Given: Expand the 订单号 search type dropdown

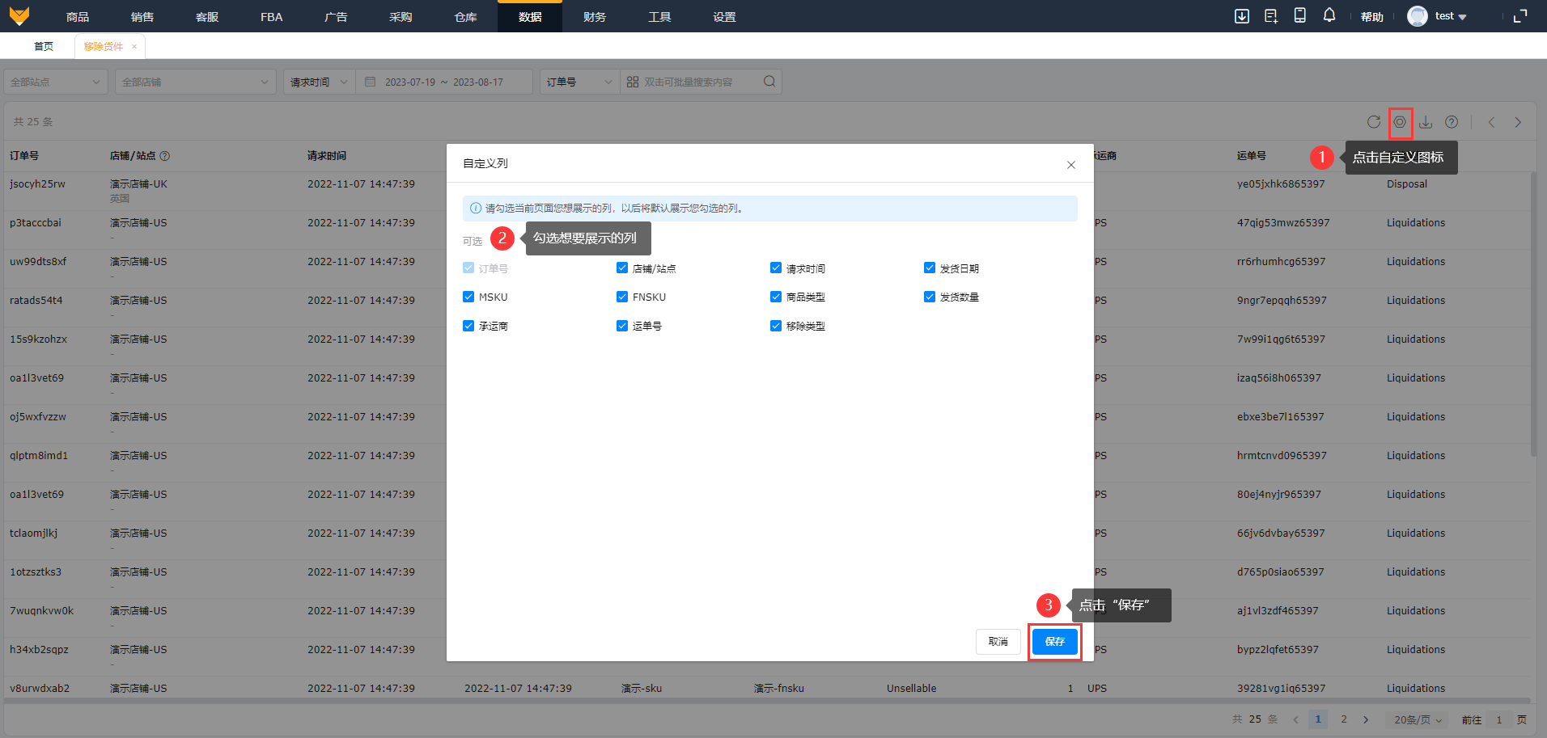Looking at the screenshot, I should [580, 82].
